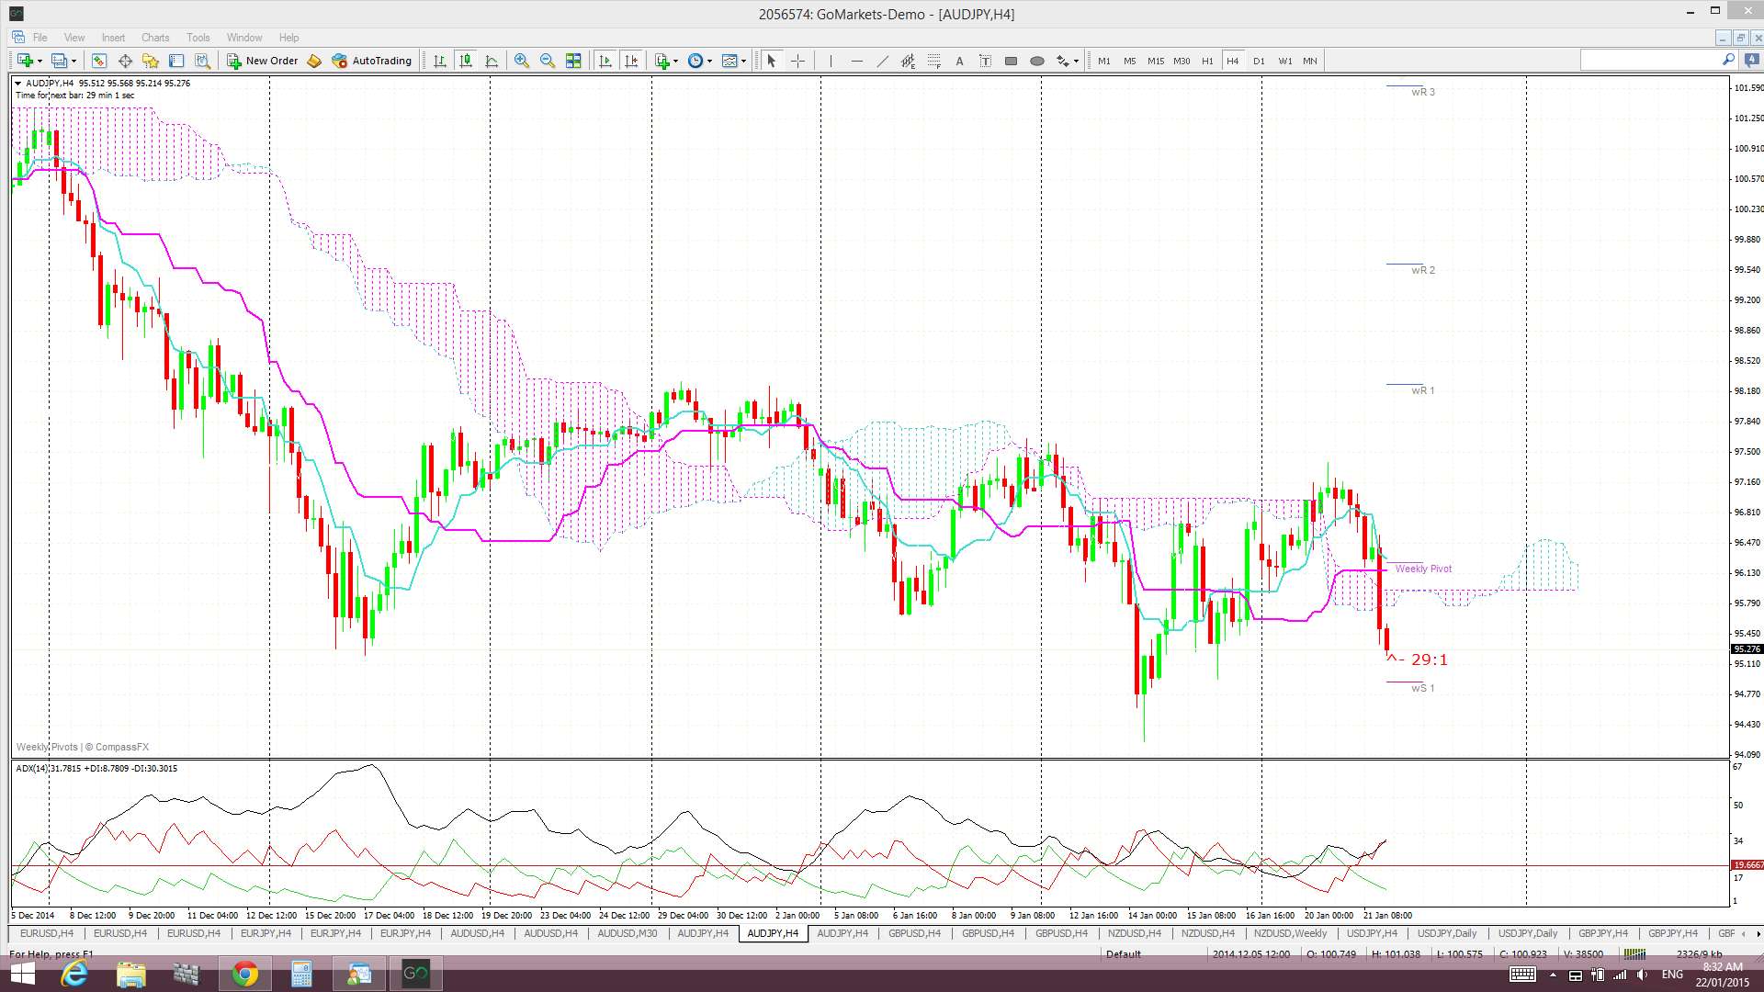
Task: Select the Crosshair cursor tool
Action: pyautogui.click(x=797, y=61)
